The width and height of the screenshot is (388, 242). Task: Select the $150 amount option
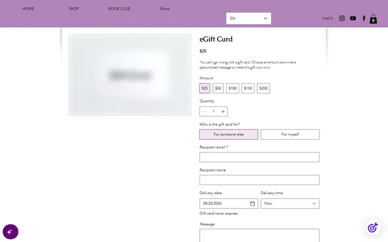tap(248, 88)
